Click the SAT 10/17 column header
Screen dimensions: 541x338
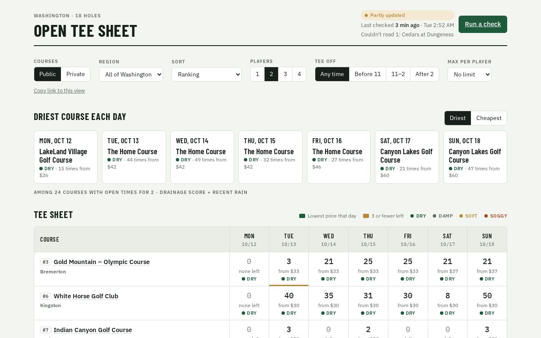[448, 240]
